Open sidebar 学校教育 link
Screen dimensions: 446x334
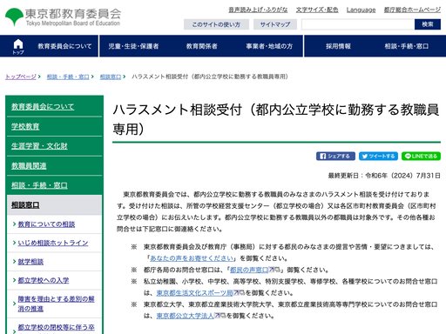(x=25, y=126)
